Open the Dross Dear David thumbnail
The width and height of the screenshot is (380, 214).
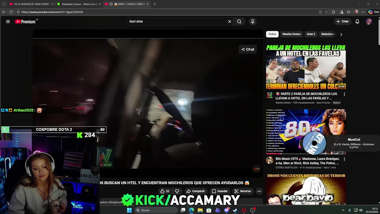pyautogui.click(x=306, y=189)
